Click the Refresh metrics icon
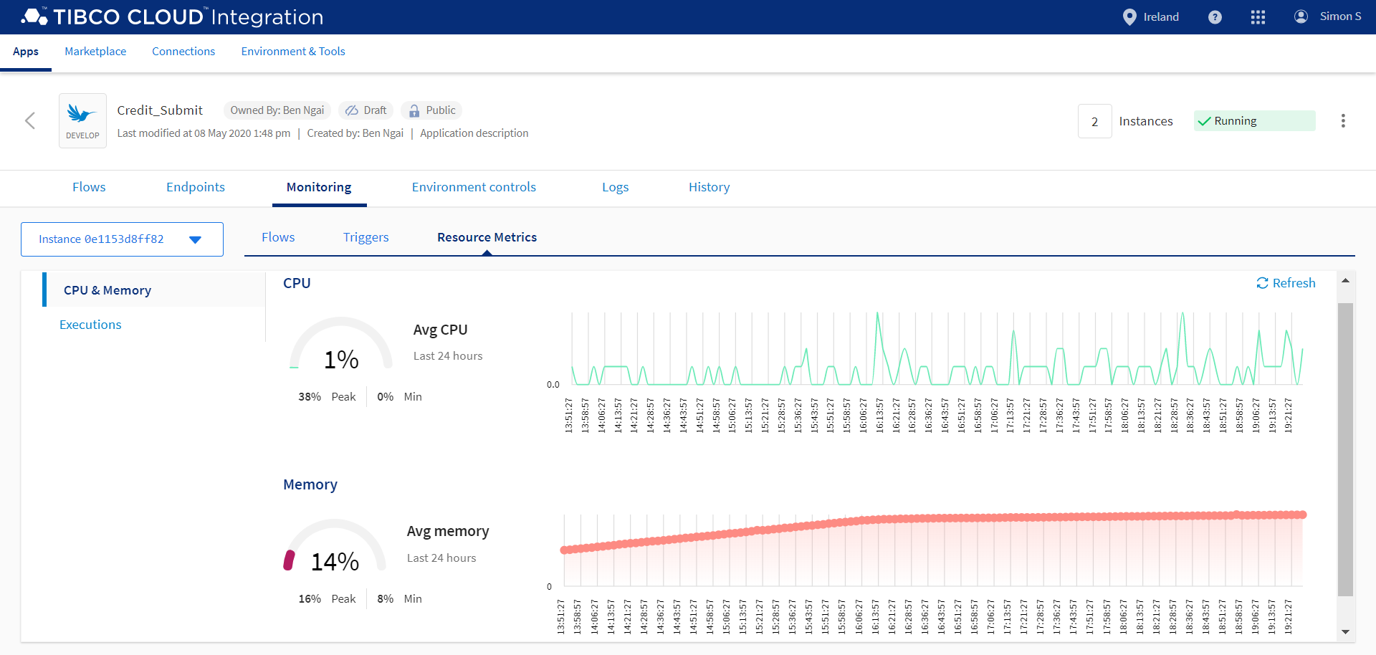This screenshot has height=655, width=1376. [x=1262, y=283]
